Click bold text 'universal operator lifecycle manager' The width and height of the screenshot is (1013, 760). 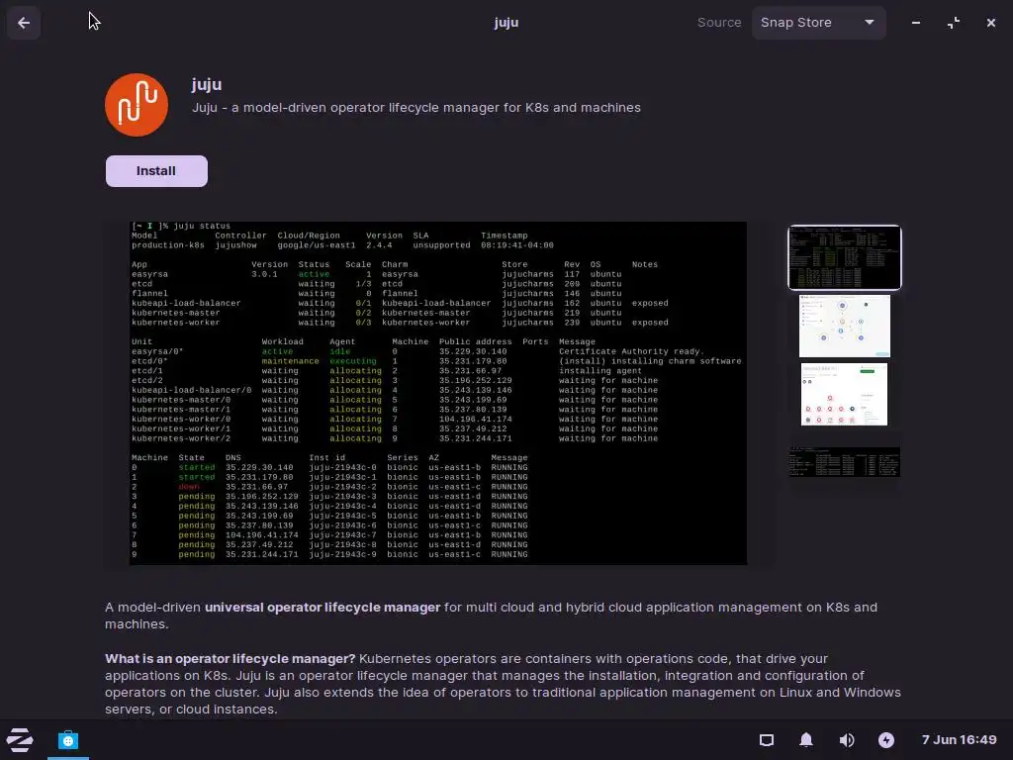[x=322, y=608]
